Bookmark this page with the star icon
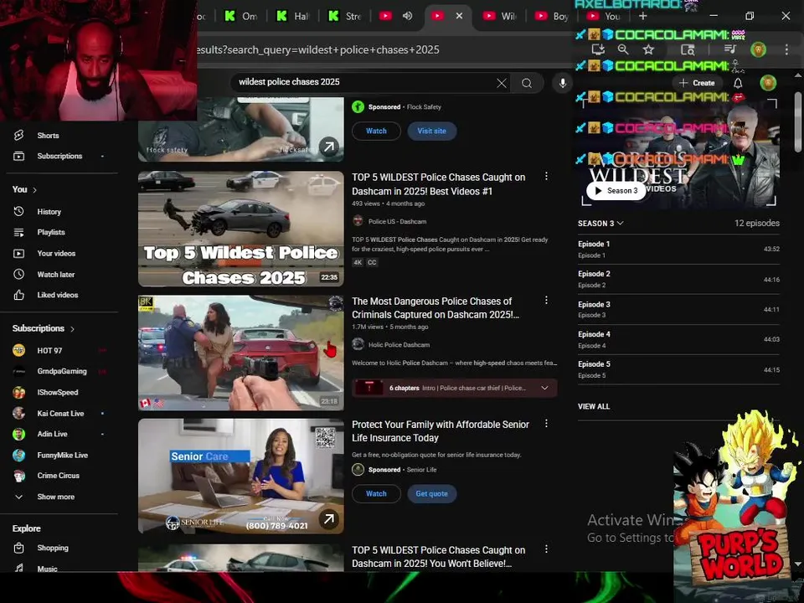804x603 pixels. pyautogui.click(x=648, y=49)
